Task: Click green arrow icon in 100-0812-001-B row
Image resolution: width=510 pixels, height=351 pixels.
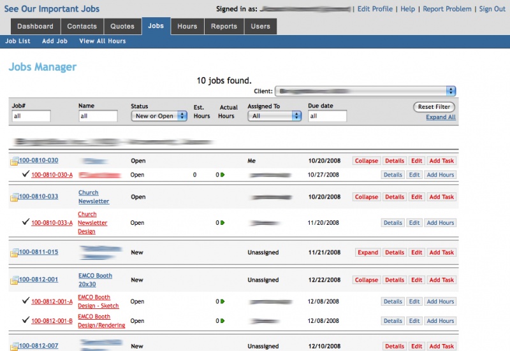Action: (x=222, y=321)
